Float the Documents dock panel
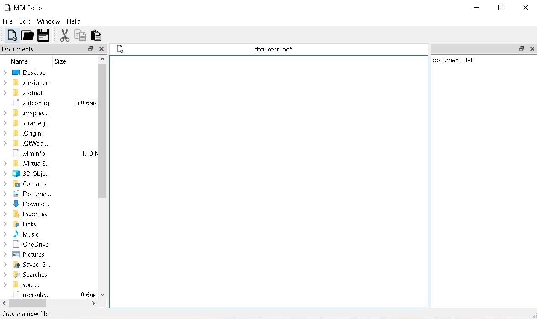 [90, 49]
